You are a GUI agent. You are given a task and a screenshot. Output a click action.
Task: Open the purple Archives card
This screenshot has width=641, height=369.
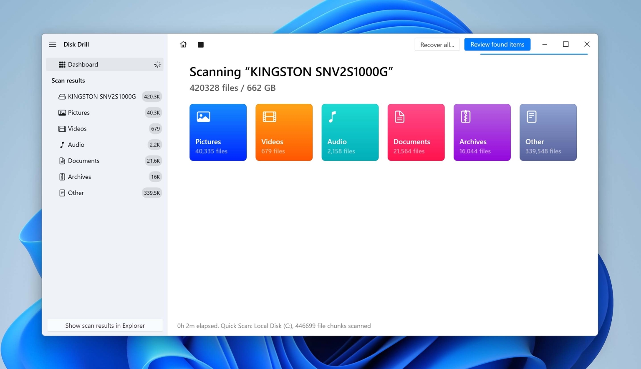pyautogui.click(x=482, y=132)
